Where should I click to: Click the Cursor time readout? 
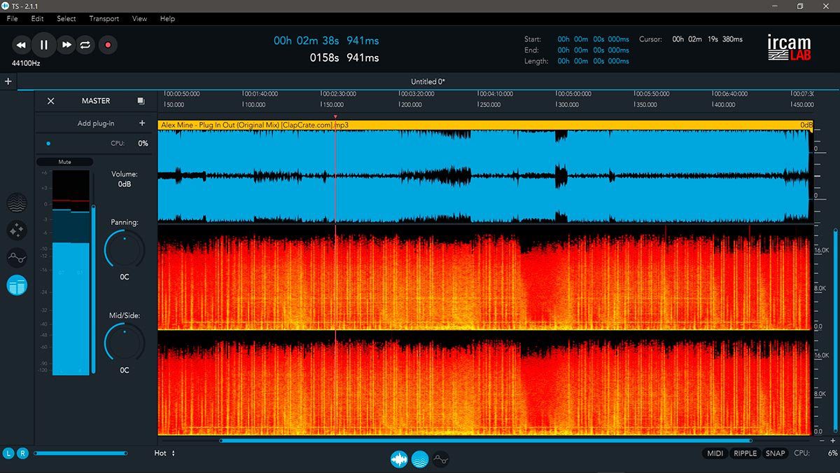click(707, 39)
